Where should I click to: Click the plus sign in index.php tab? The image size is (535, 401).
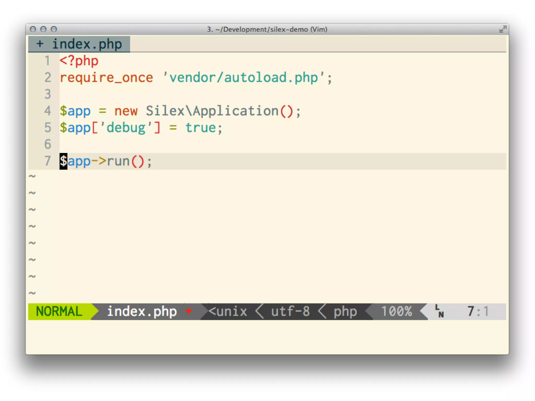click(x=40, y=44)
